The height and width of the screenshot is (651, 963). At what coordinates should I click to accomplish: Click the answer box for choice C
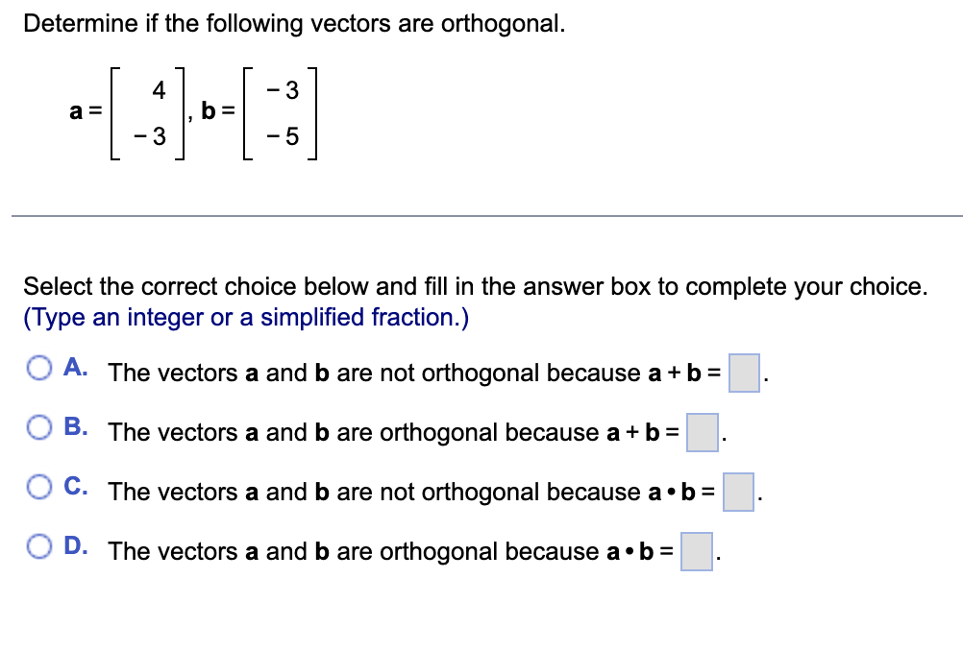(737, 494)
